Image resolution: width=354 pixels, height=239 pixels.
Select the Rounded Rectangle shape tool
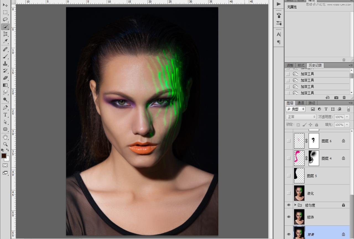(x=5, y=129)
